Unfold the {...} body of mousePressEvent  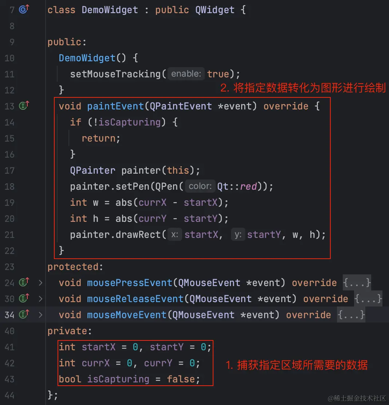point(357,283)
